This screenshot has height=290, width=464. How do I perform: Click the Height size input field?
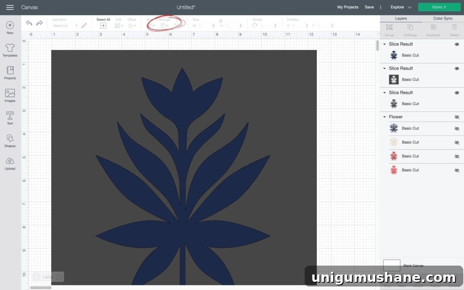(234, 26)
